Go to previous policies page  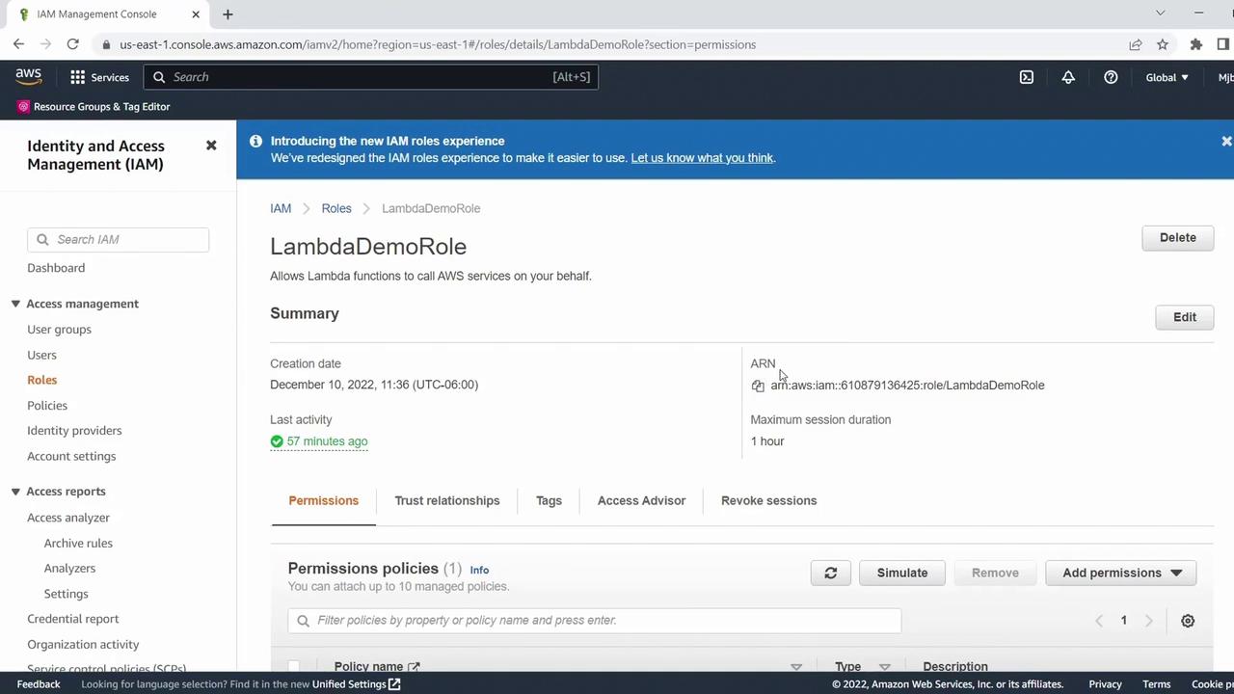pyautogui.click(x=1099, y=621)
